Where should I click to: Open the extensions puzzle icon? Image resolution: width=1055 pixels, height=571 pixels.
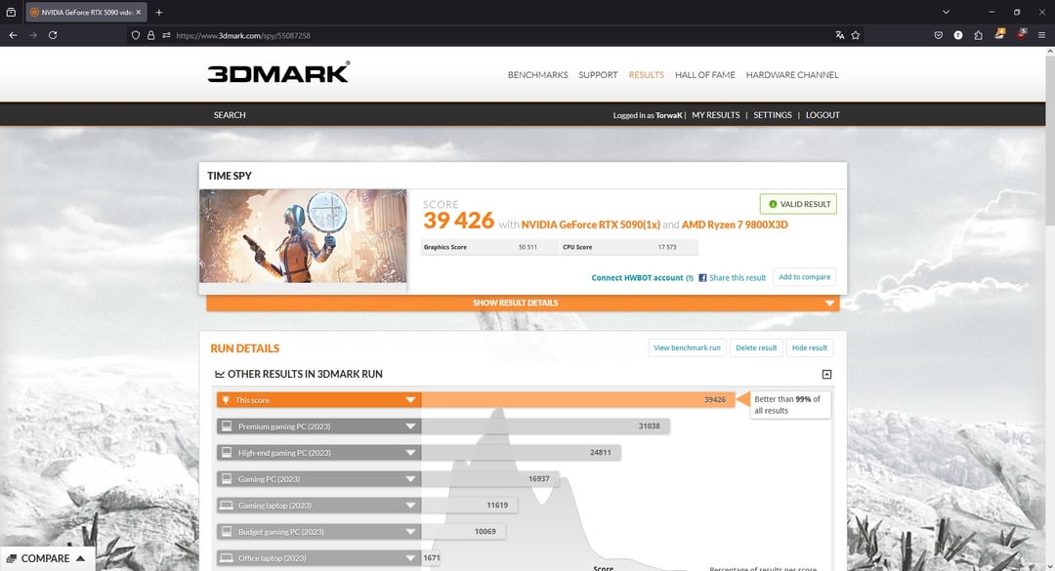click(x=978, y=35)
